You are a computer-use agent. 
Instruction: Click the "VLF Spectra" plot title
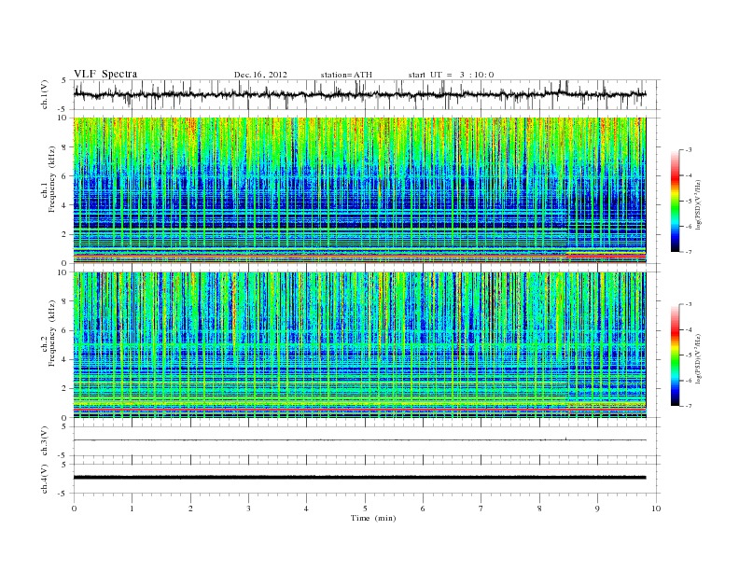(x=105, y=74)
